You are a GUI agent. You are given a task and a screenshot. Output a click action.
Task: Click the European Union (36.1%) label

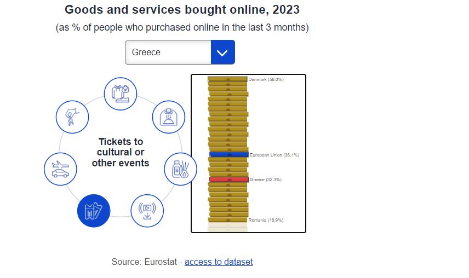tap(274, 155)
